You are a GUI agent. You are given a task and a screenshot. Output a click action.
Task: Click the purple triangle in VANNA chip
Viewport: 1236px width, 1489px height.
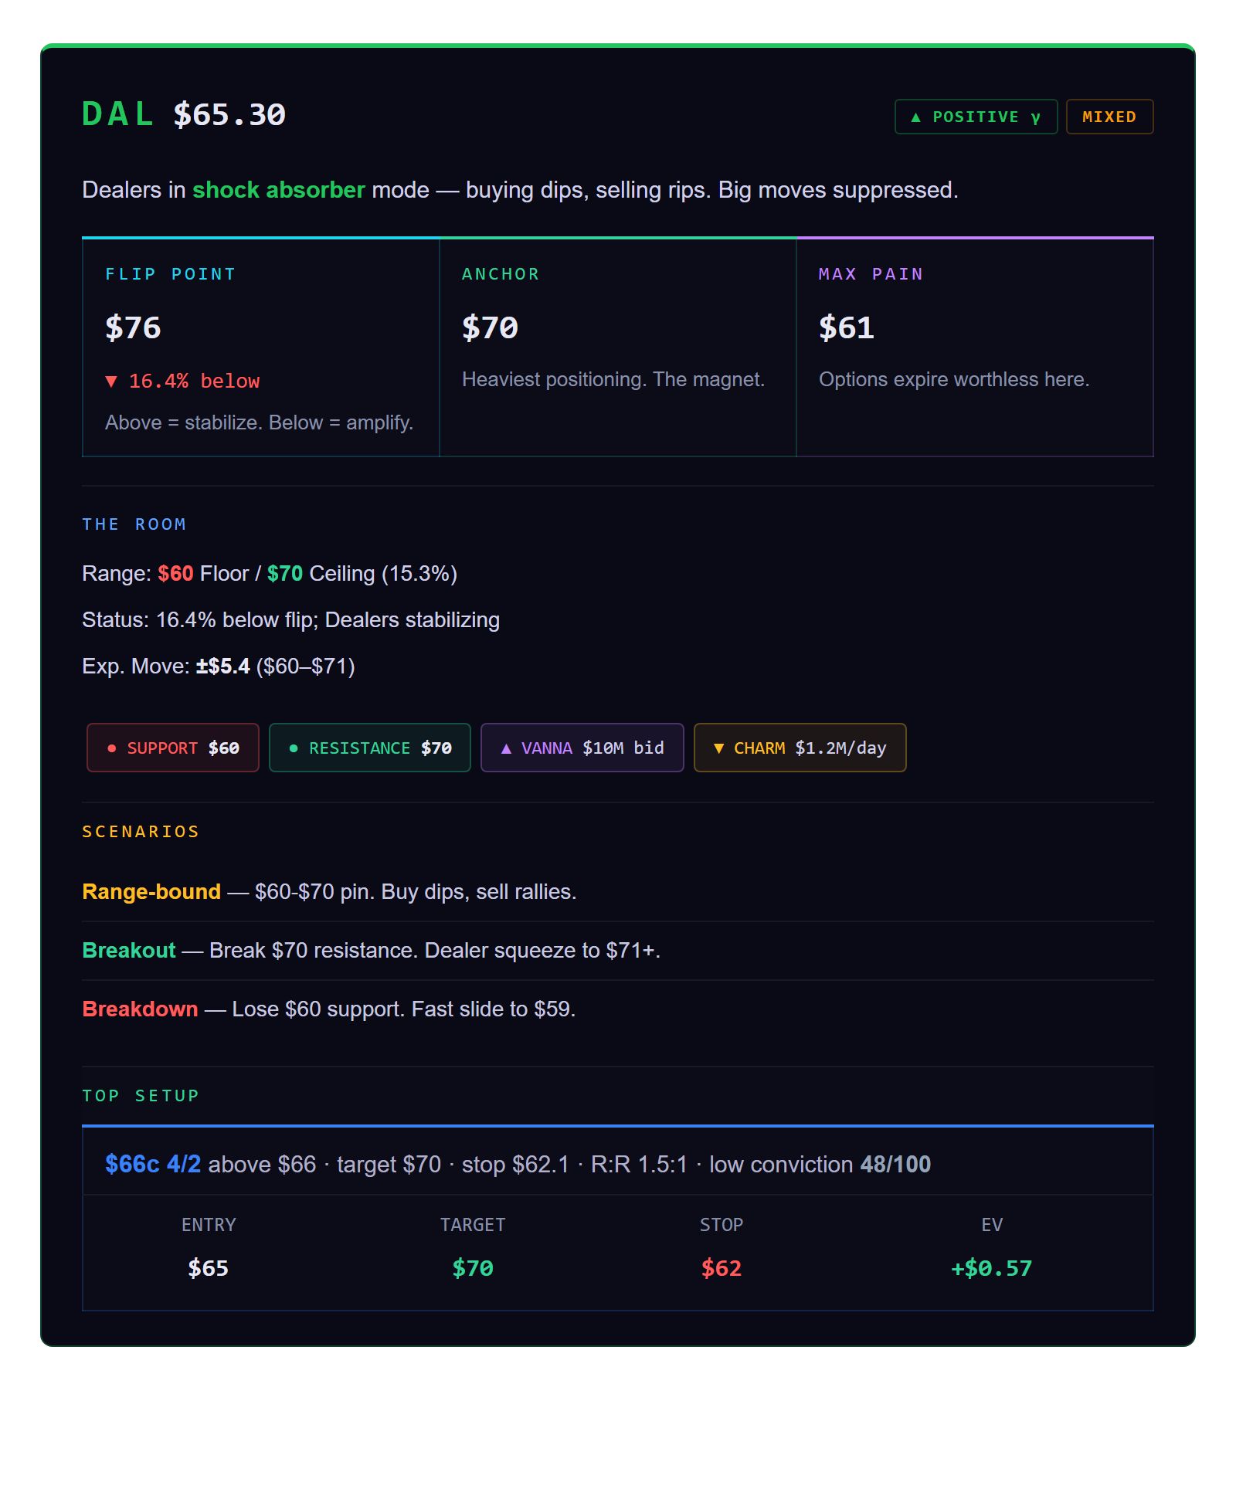[x=506, y=748]
